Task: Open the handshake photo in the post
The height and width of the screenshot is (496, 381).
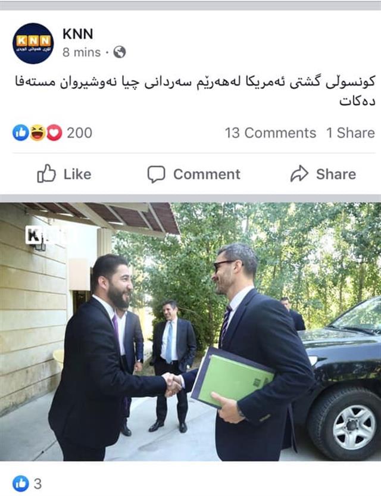Action: point(190,332)
